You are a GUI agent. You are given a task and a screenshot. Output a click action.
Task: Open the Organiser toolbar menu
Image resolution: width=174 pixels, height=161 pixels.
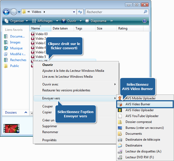point(16,21)
